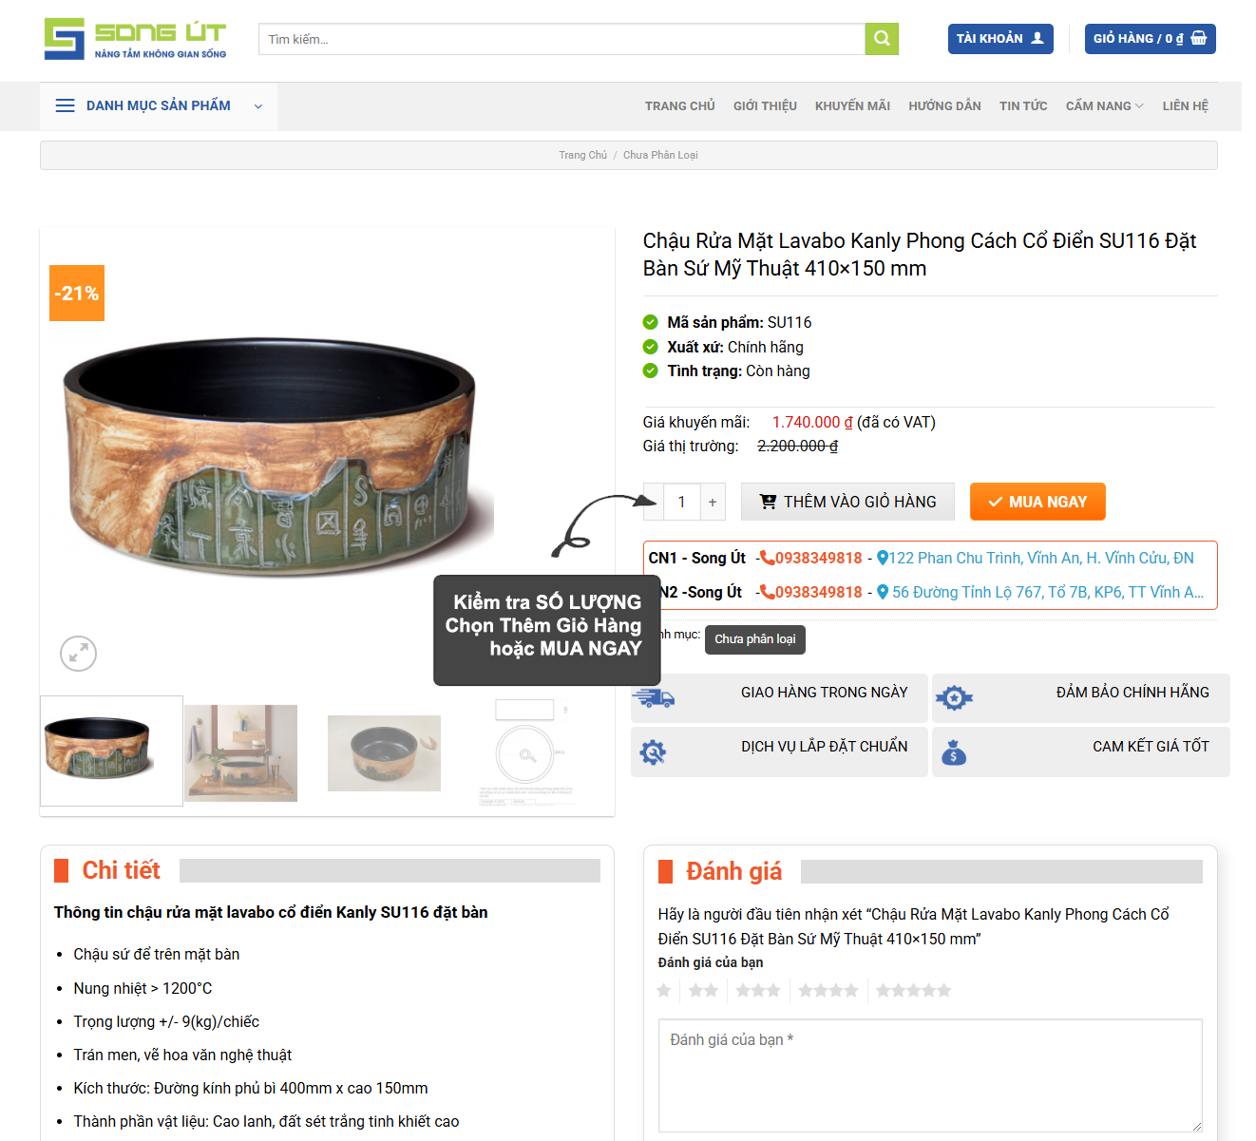Image resolution: width=1256 pixels, height=1141 pixels.
Task: Rate the product with five stars
Action: pos(913,991)
